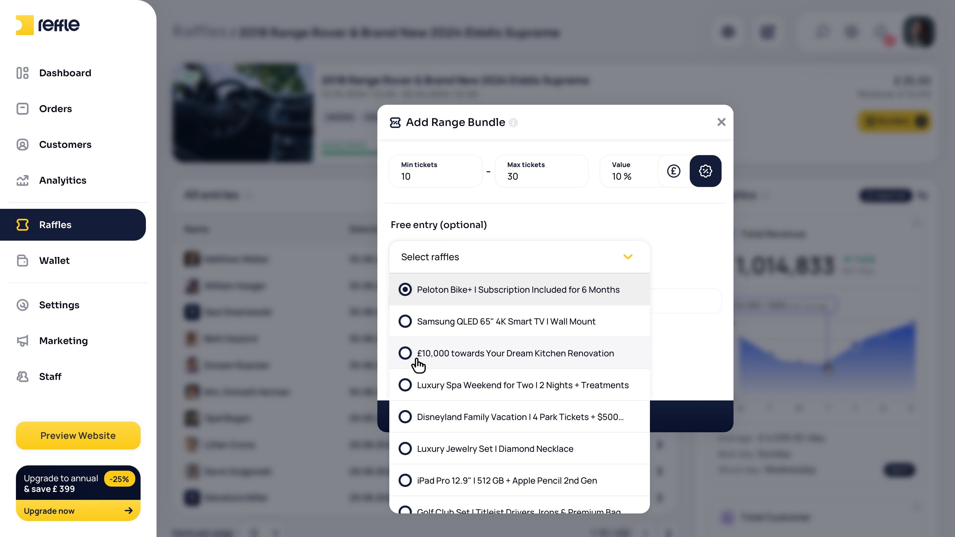Click the reffle logo

[x=47, y=25]
